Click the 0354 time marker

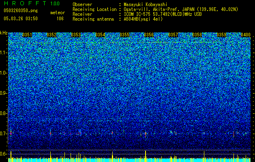tap(100, 35)
